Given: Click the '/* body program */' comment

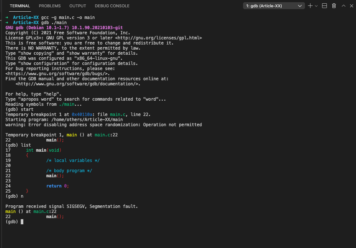Looking at the screenshot, I should (x=69, y=171).
